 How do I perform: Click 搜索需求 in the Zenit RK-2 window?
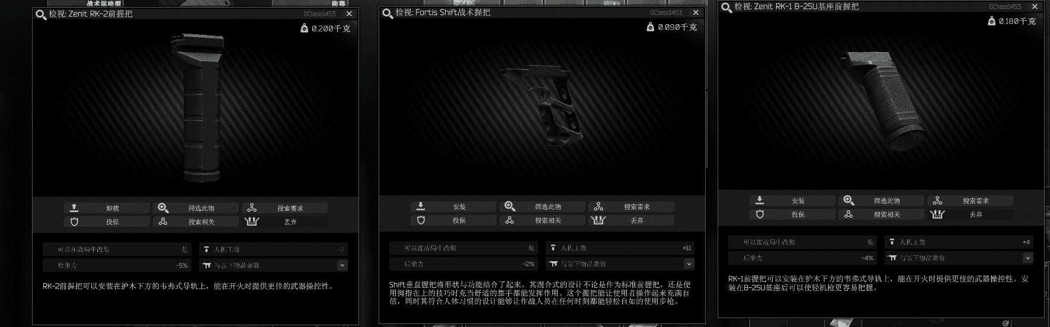284,208
